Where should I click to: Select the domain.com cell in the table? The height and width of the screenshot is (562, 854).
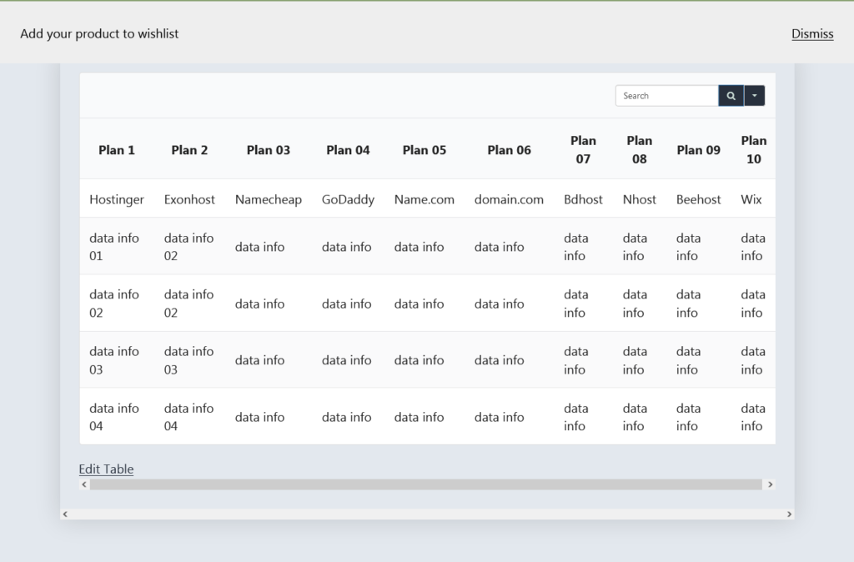(x=509, y=199)
